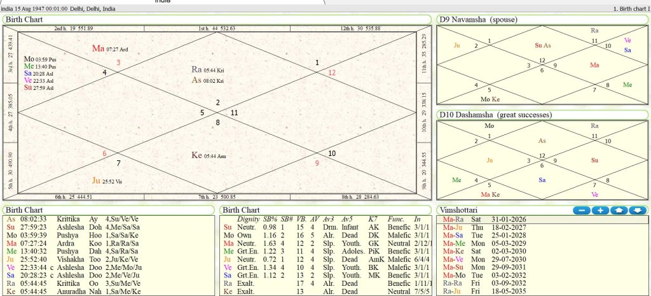Choose the Ra-Ra 03-09-2032 dasha period
Screen dimensions: 651x296
pos(509,283)
